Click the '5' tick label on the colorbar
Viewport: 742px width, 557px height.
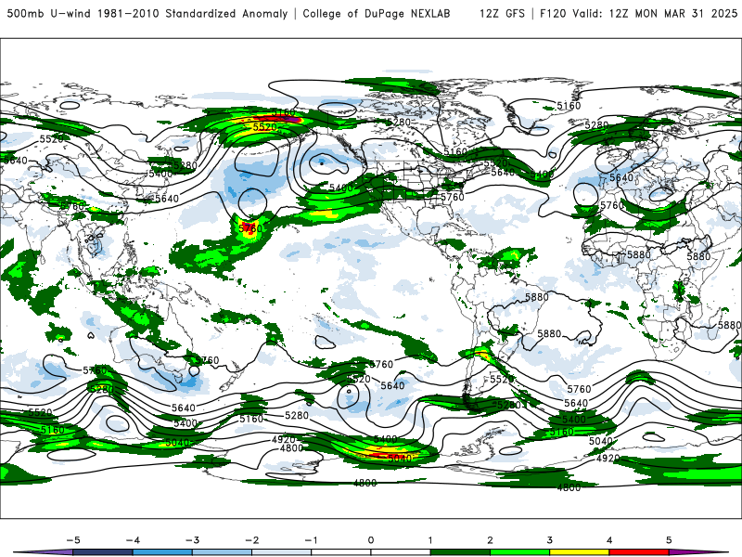(669, 540)
